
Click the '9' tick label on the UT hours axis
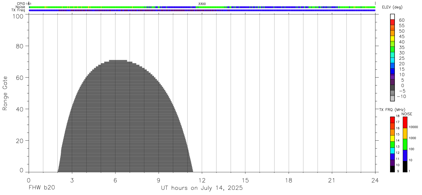159,180
